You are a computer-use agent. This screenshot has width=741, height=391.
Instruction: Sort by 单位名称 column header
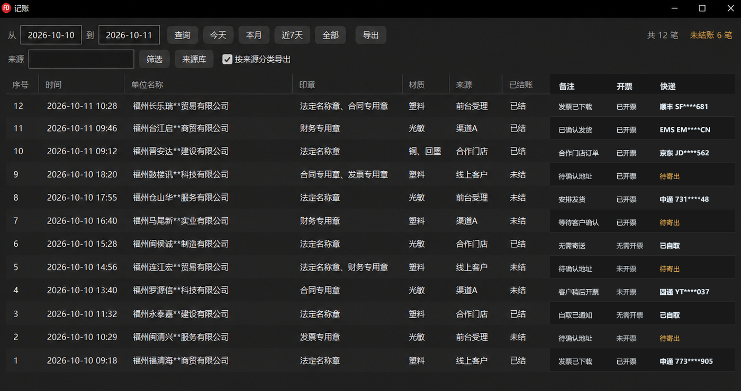(147, 85)
